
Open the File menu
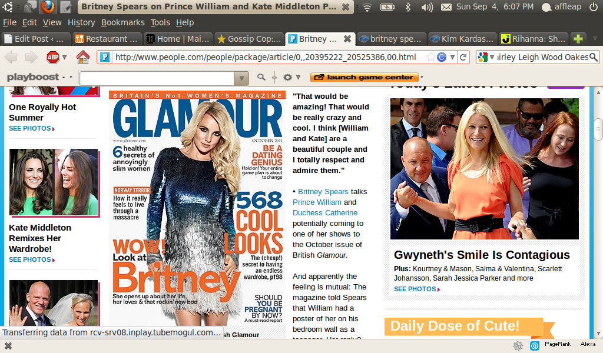click(x=9, y=23)
